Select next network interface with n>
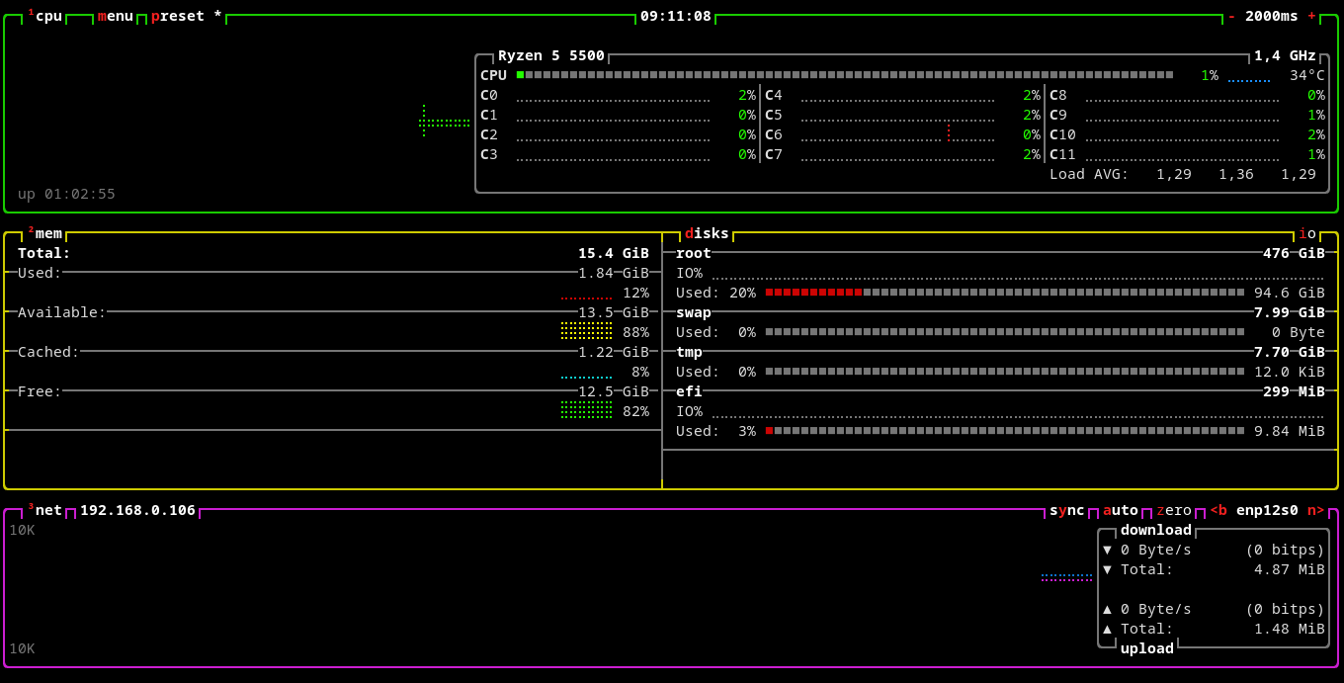This screenshot has height=683, width=1344. click(1315, 510)
